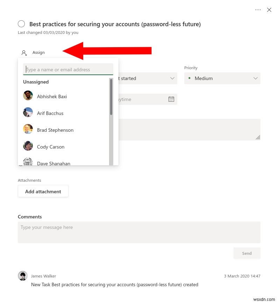The height and width of the screenshot is (303, 279).
Task: Select the Unassigned section header
Action: pos(36,82)
